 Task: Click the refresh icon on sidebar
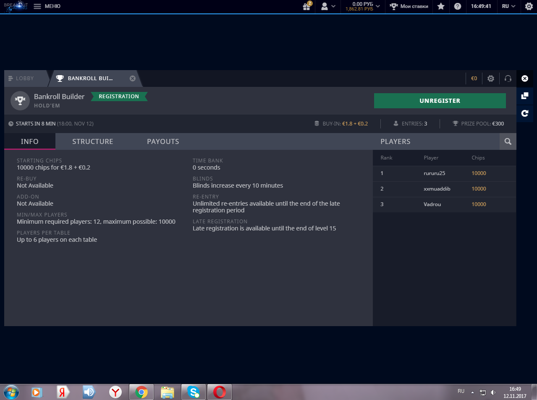click(x=525, y=113)
